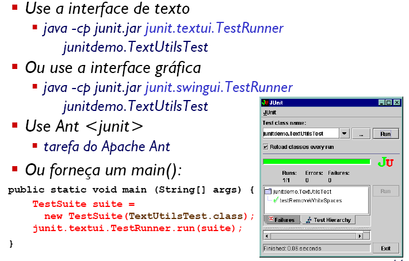Click the horizontal scrollbar left arrow
This screenshot has height=261, width=409.
266,236
